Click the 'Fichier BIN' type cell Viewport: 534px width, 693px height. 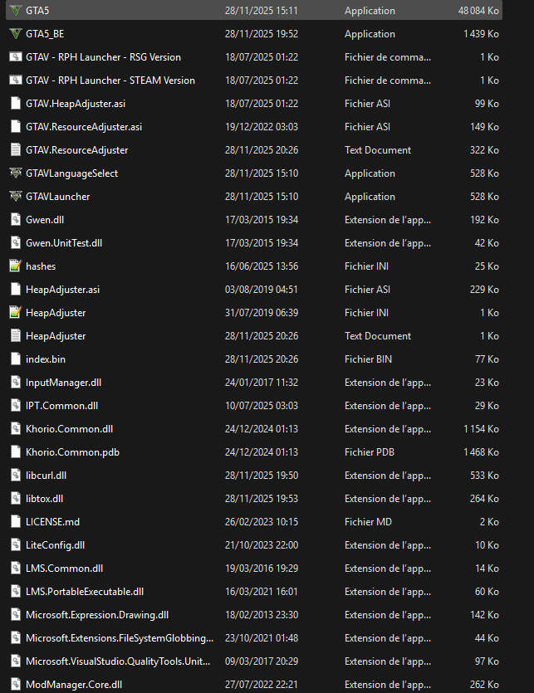[x=368, y=359]
